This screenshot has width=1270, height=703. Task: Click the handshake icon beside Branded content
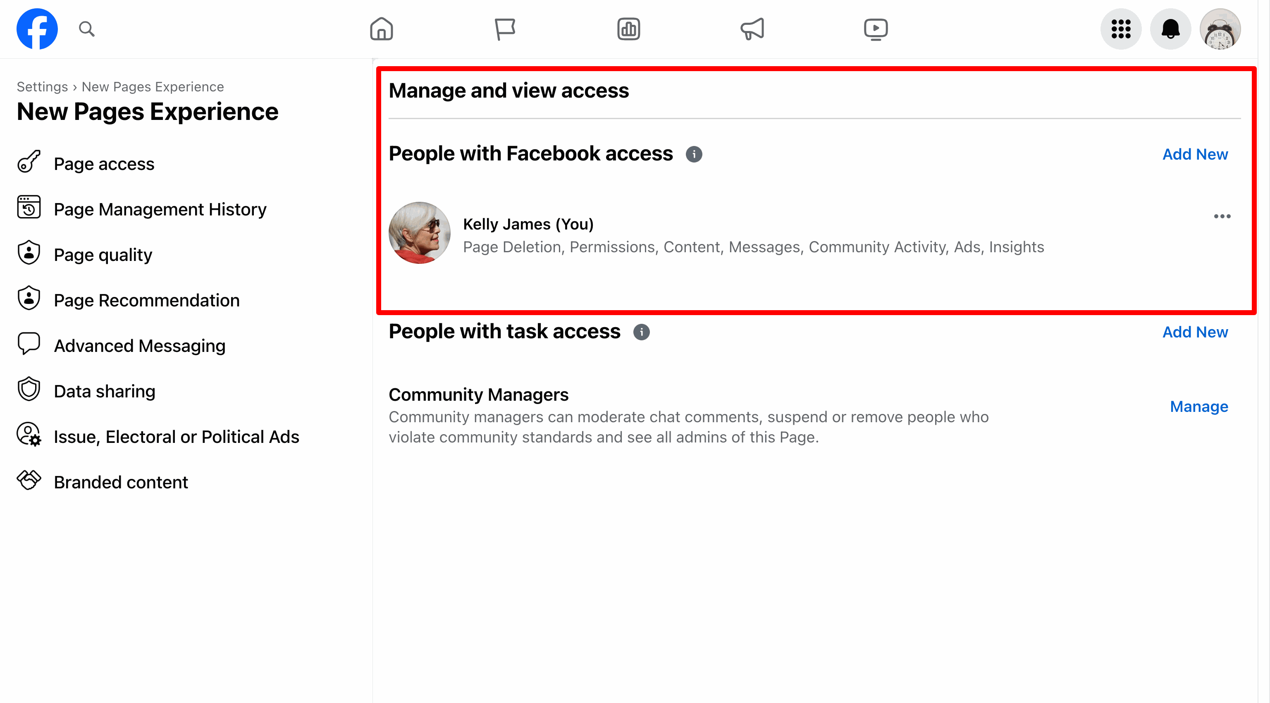tap(29, 480)
